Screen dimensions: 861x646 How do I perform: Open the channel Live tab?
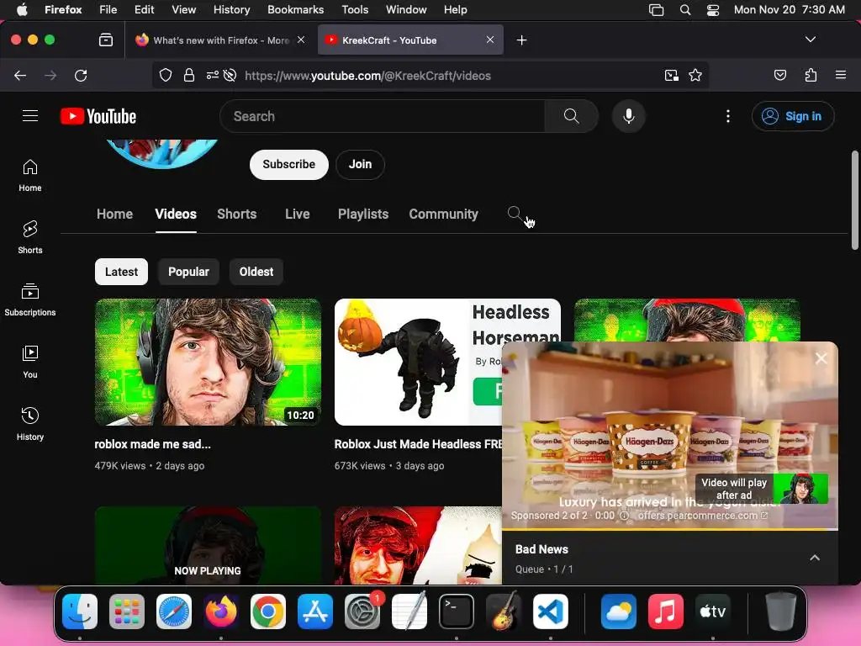[298, 214]
